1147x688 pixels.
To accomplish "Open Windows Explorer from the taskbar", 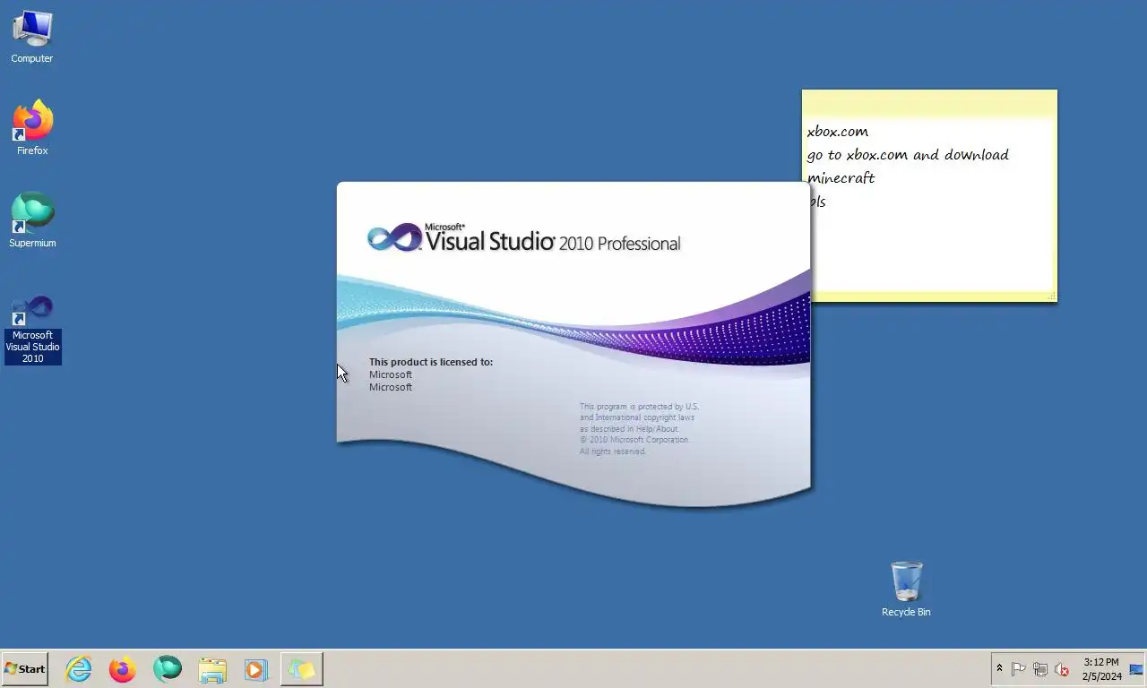I will [x=212, y=669].
